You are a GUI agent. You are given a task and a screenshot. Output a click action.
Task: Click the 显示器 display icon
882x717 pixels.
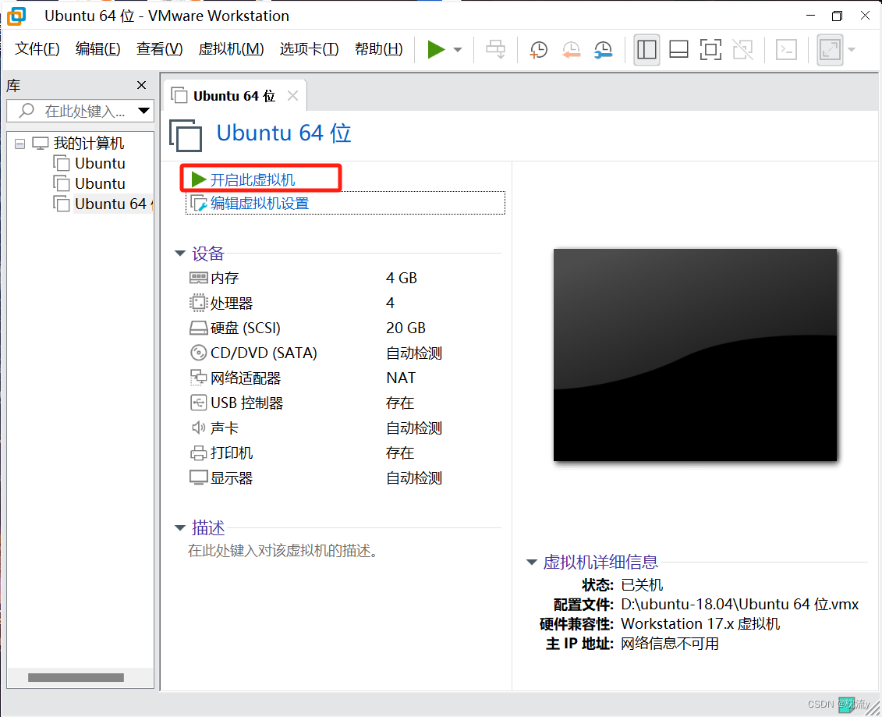pyautogui.click(x=199, y=477)
